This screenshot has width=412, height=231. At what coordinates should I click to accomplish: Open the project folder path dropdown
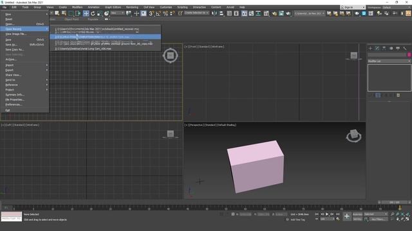coord(309,13)
